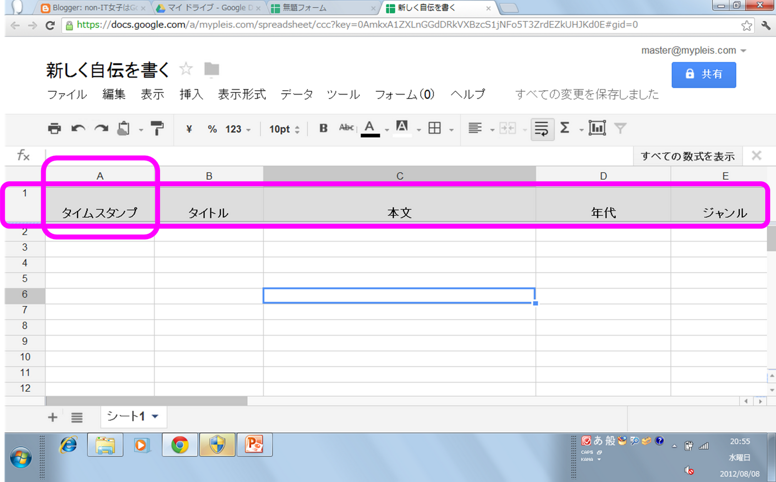Click the merge cells icon
Screen dimensions: 776x482
click(508, 128)
